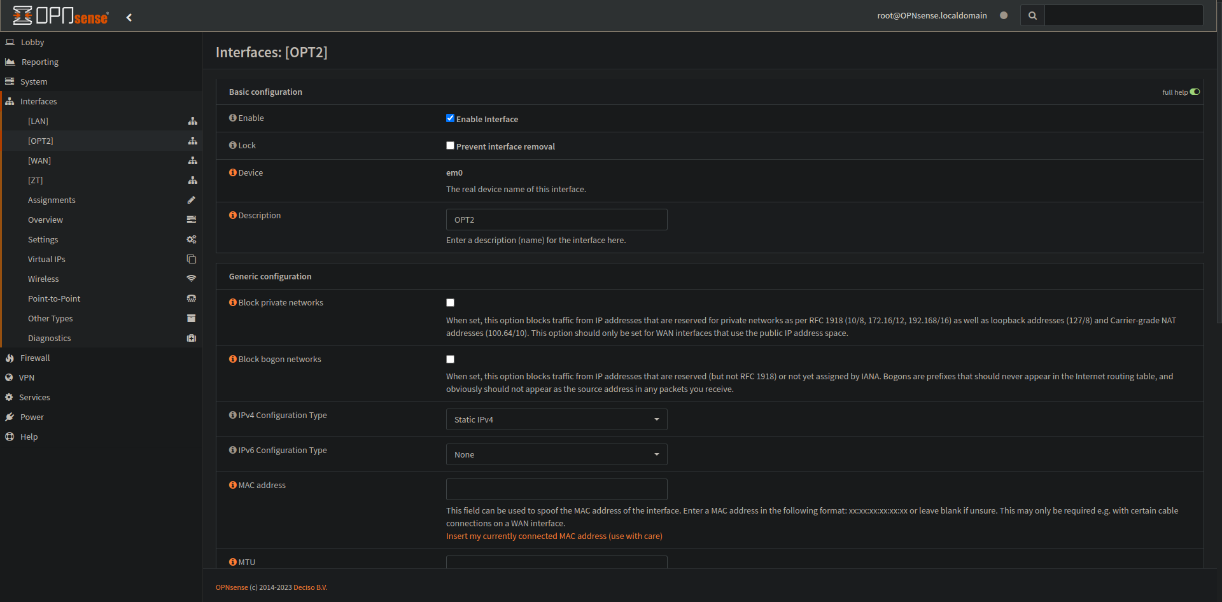This screenshot has height=602, width=1222.
Task: Open the Wireless submenu
Action: [102, 279]
